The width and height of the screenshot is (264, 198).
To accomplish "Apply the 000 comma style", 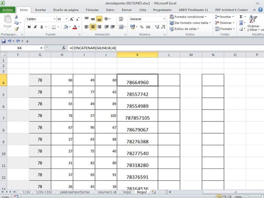I will [148, 27].
